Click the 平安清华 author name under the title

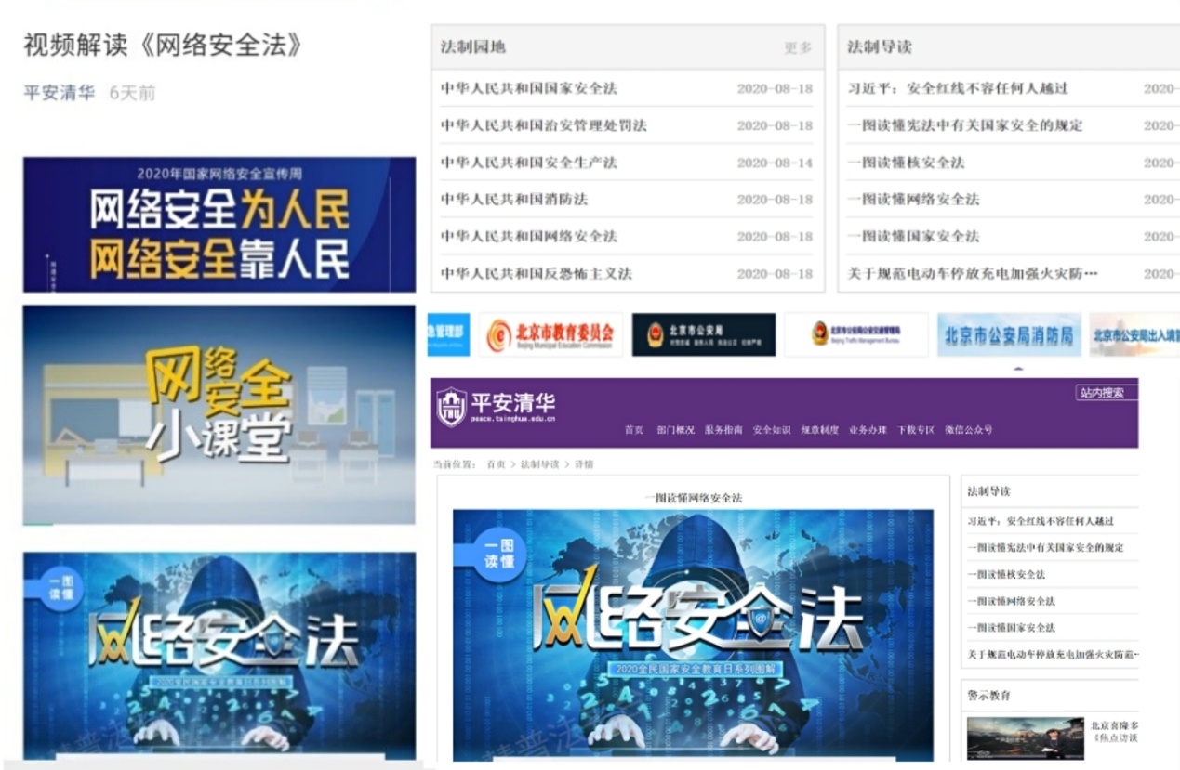[x=59, y=93]
